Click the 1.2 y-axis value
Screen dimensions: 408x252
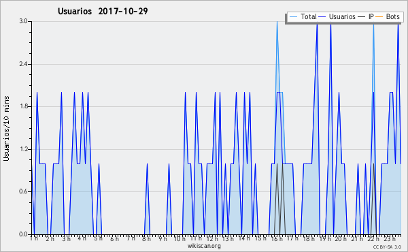point(23,149)
